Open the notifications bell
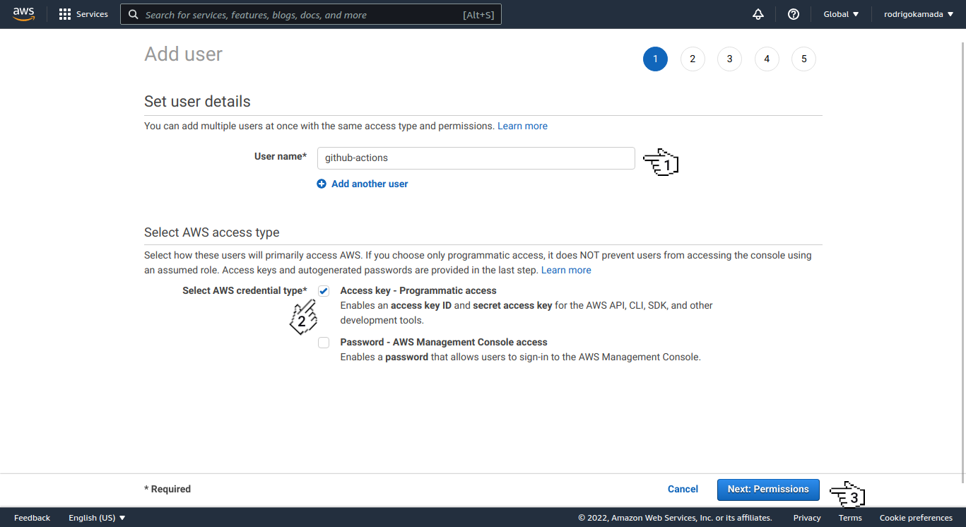This screenshot has width=966, height=527. click(758, 13)
